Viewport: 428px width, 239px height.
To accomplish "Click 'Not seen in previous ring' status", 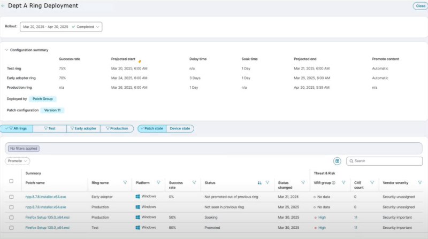I will 224,207.
